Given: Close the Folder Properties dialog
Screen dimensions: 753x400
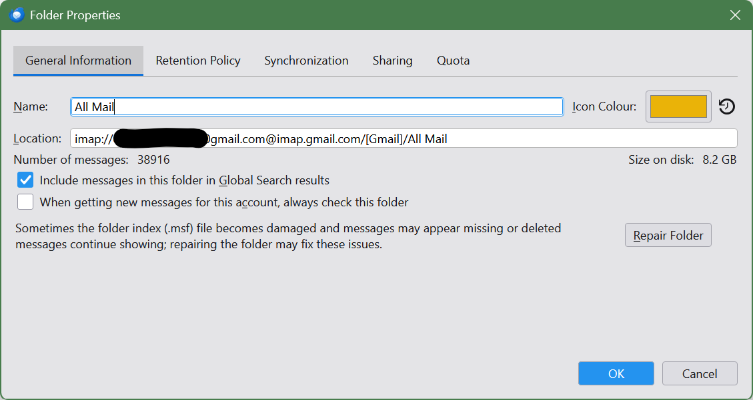Looking at the screenshot, I should coord(735,15).
